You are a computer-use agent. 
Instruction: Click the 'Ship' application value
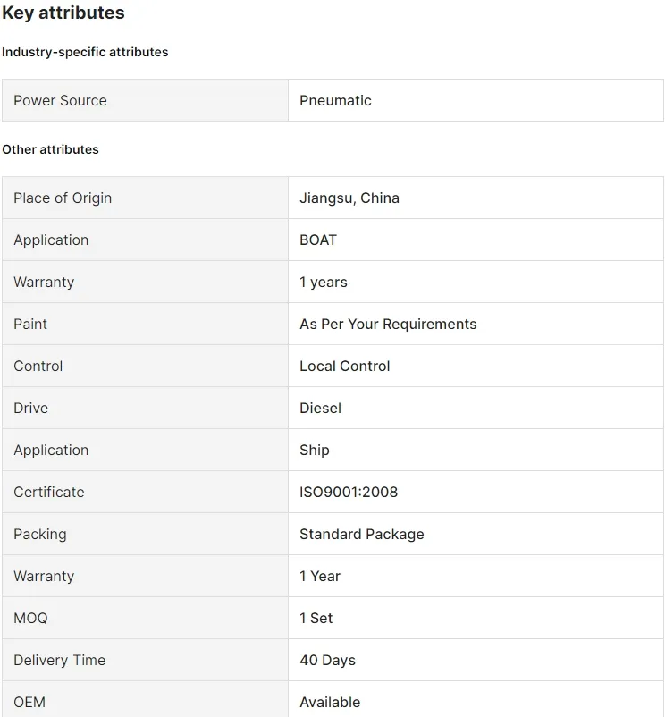(x=315, y=450)
